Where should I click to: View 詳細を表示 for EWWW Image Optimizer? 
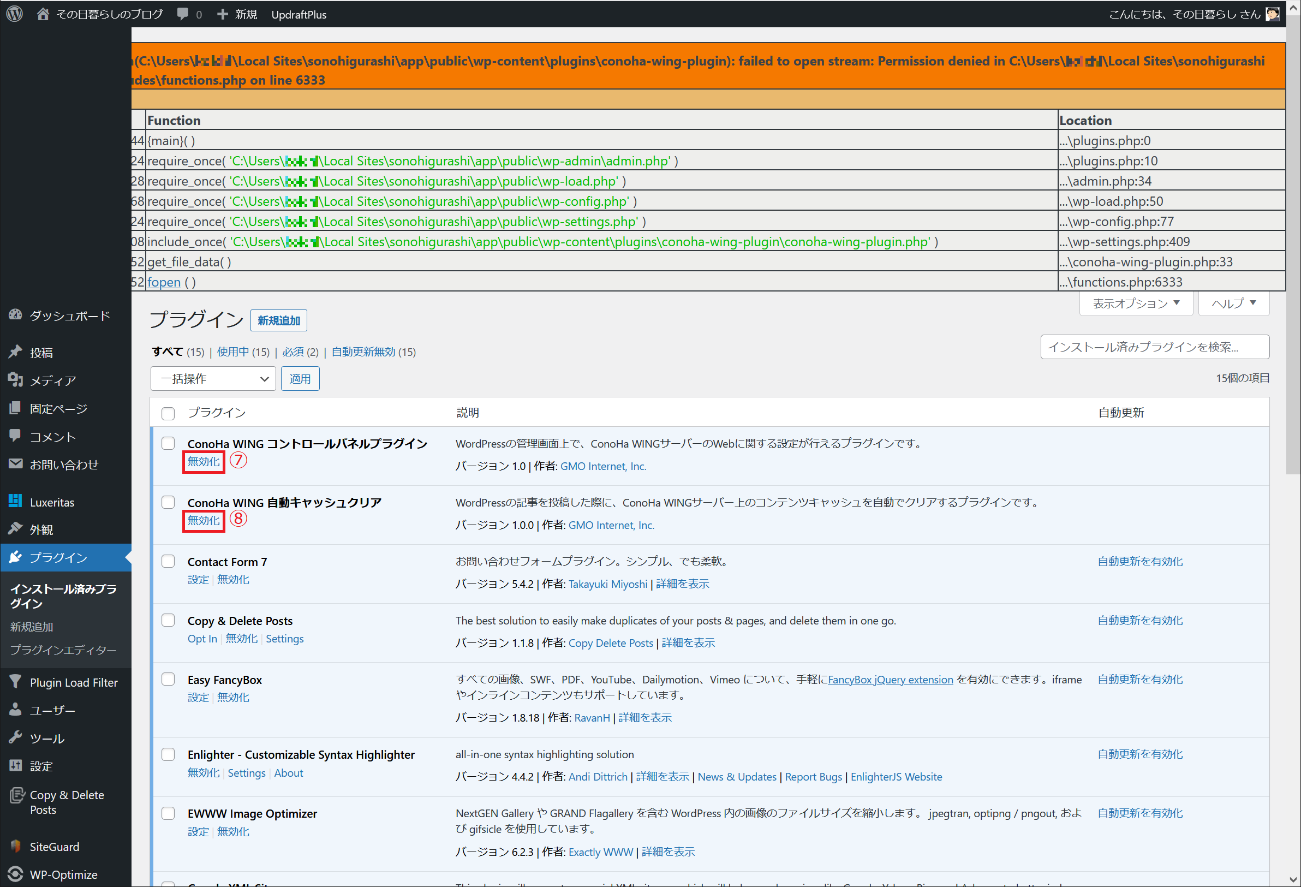tap(668, 852)
